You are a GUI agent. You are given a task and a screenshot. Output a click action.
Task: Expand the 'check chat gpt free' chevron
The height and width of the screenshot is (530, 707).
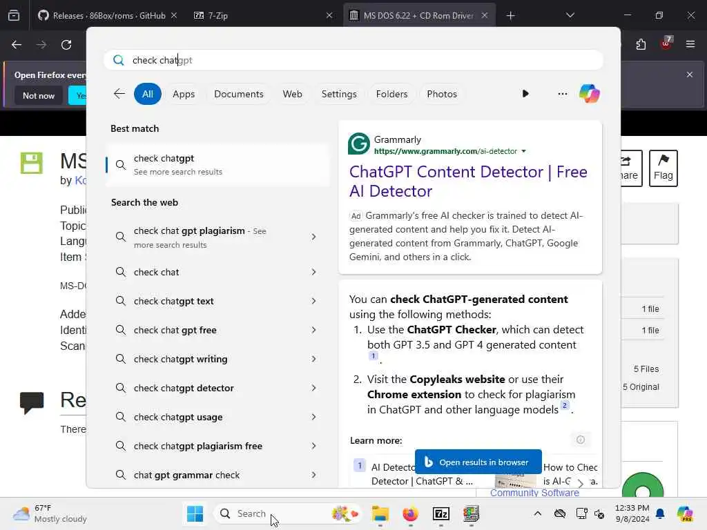pos(314,330)
